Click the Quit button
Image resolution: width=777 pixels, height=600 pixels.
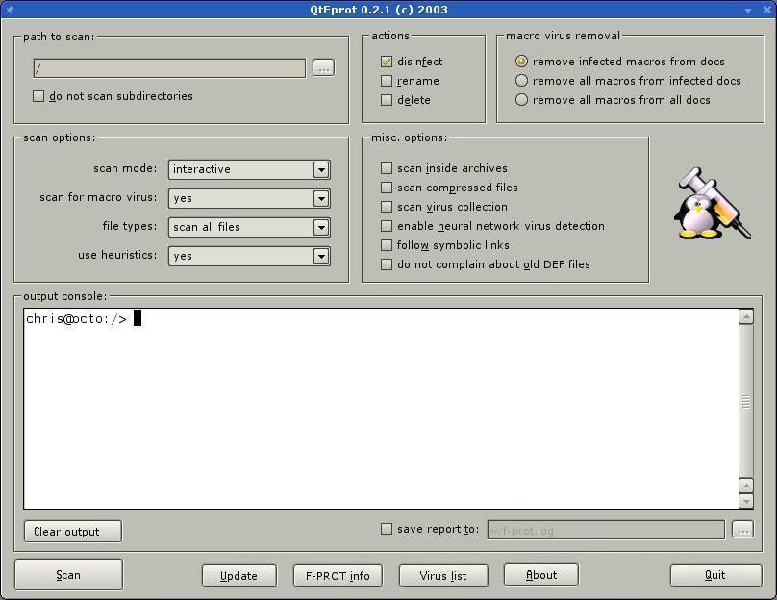(x=716, y=575)
